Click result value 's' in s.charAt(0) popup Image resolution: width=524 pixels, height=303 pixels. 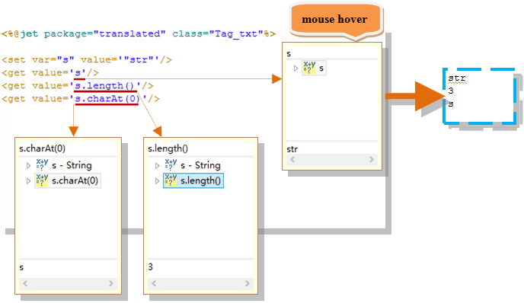click(21, 267)
